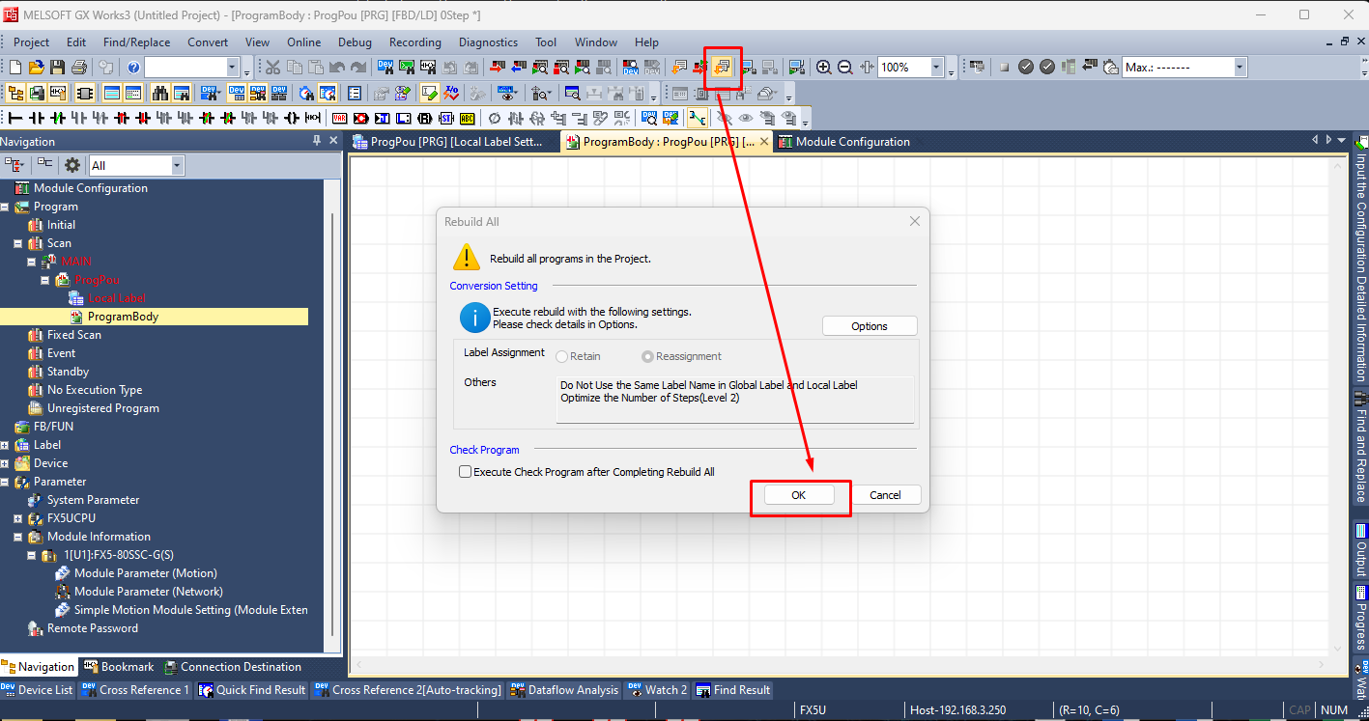The image size is (1369, 721).
Task: Click the two-checkmarks-adjacent stop square icon
Action: 1004,68
